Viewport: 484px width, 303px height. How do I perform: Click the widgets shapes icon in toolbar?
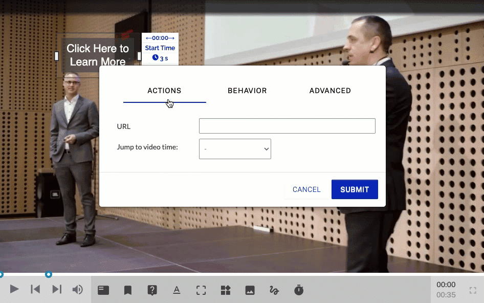(x=226, y=290)
